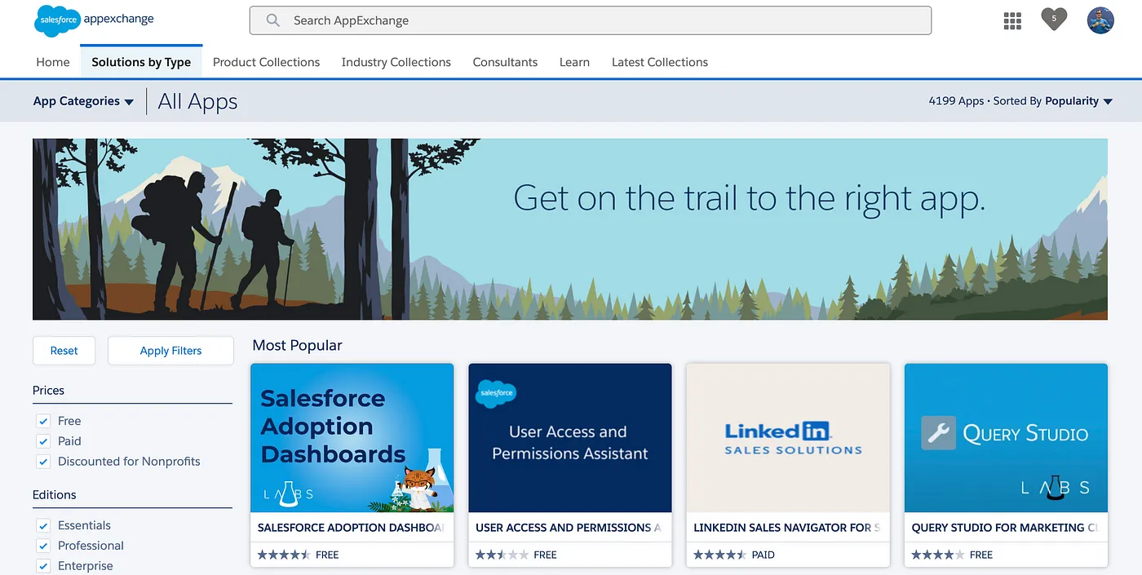Click the Query Studio Labs thumbnail

tap(1006, 438)
